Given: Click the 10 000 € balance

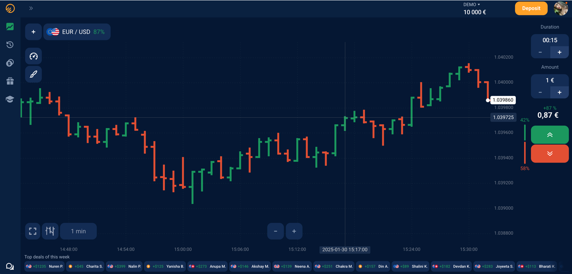Looking at the screenshot, I should [475, 12].
